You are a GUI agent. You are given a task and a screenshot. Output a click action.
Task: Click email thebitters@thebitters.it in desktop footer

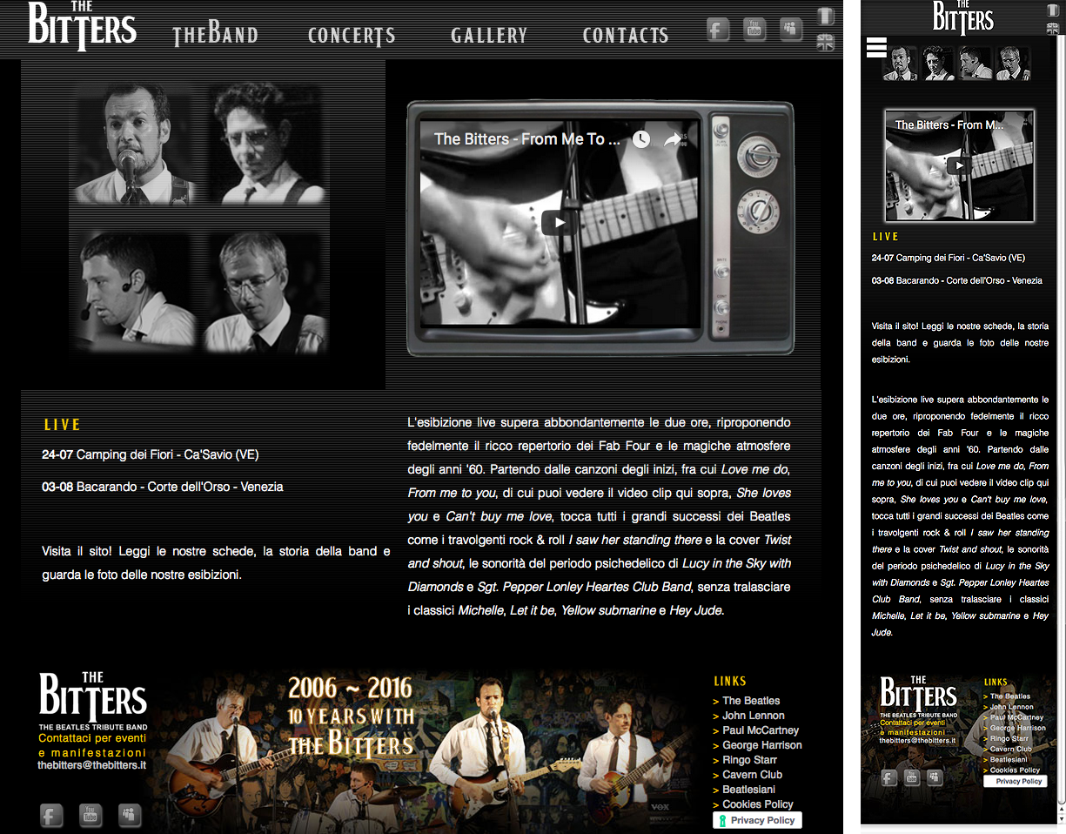tap(91, 765)
